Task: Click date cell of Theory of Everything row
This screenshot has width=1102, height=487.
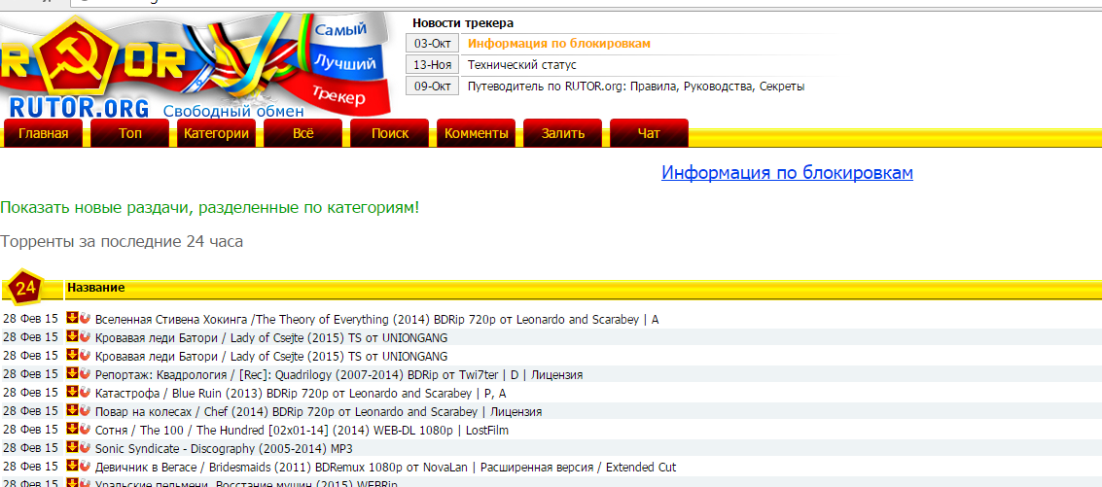Action: 30,319
